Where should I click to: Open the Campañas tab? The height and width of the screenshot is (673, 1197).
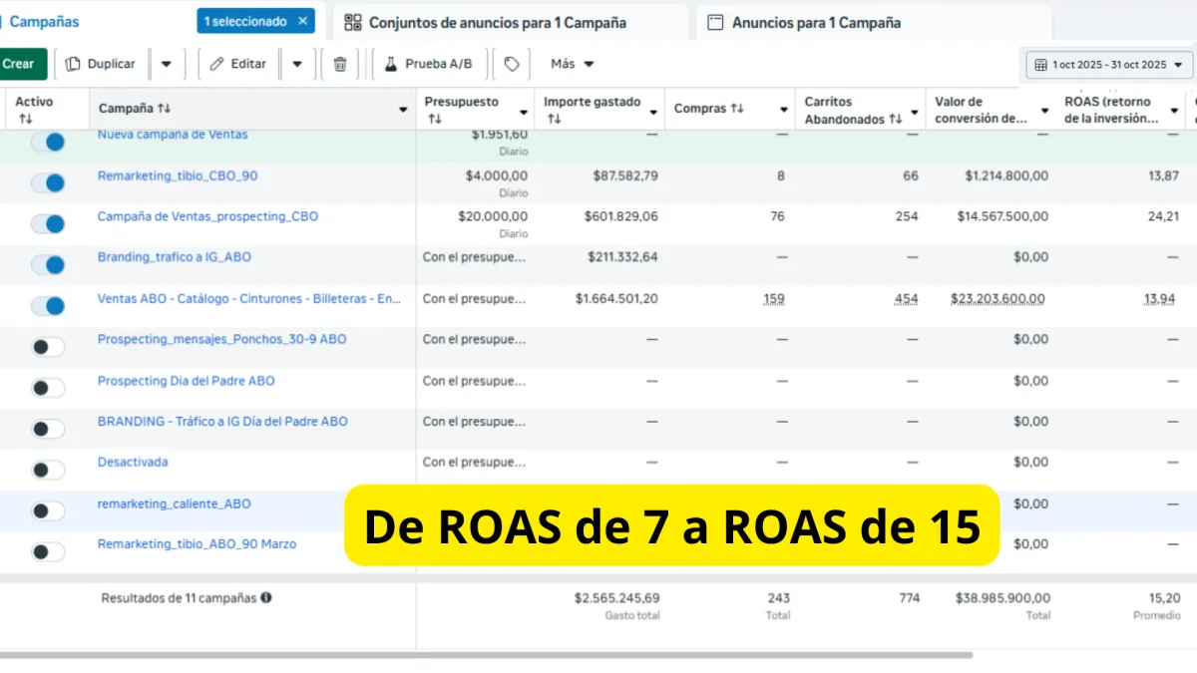[44, 22]
